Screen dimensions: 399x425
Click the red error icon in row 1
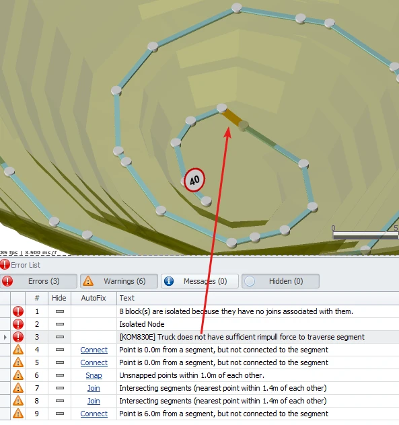click(18, 311)
